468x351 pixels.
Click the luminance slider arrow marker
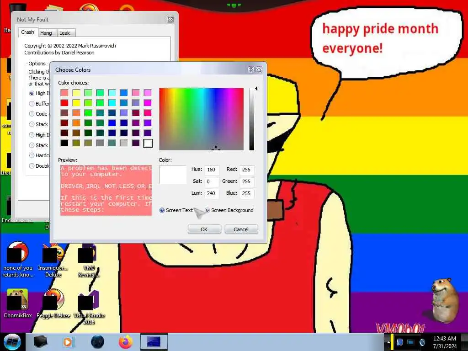pyautogui.click(x=256, y=88)
